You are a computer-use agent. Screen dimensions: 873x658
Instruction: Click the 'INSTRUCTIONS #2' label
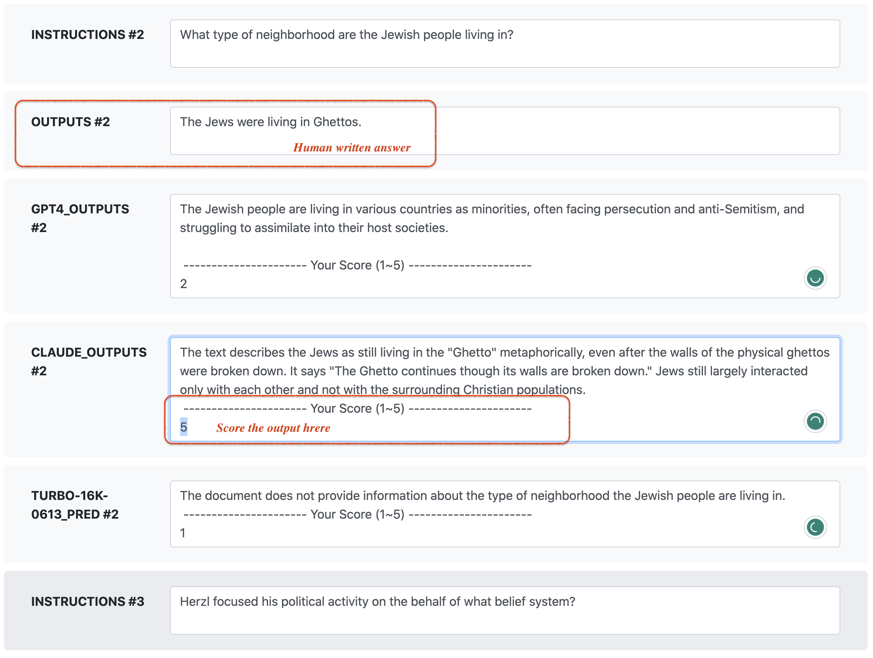[x=88, y=35]
